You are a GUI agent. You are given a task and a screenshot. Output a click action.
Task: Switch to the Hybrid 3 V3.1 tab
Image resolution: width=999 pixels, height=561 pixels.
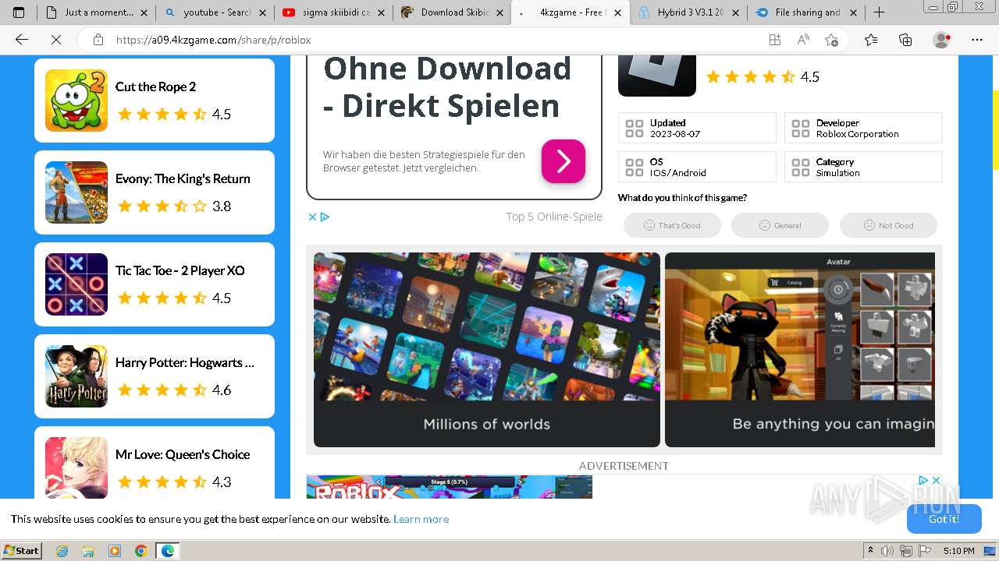tap(691, 12)
